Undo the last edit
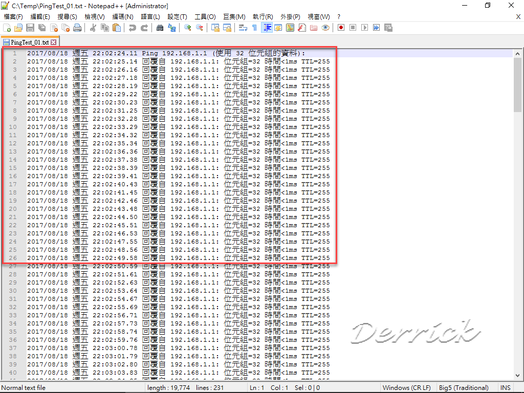 132,28
